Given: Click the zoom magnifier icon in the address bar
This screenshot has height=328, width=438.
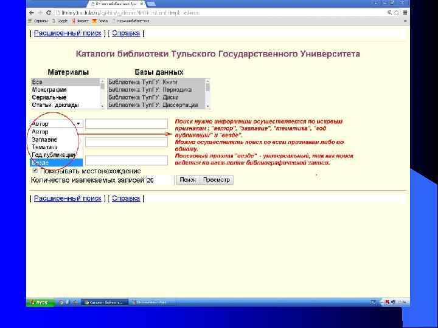Looking at the screenshot, I should [x=390, y=13].
